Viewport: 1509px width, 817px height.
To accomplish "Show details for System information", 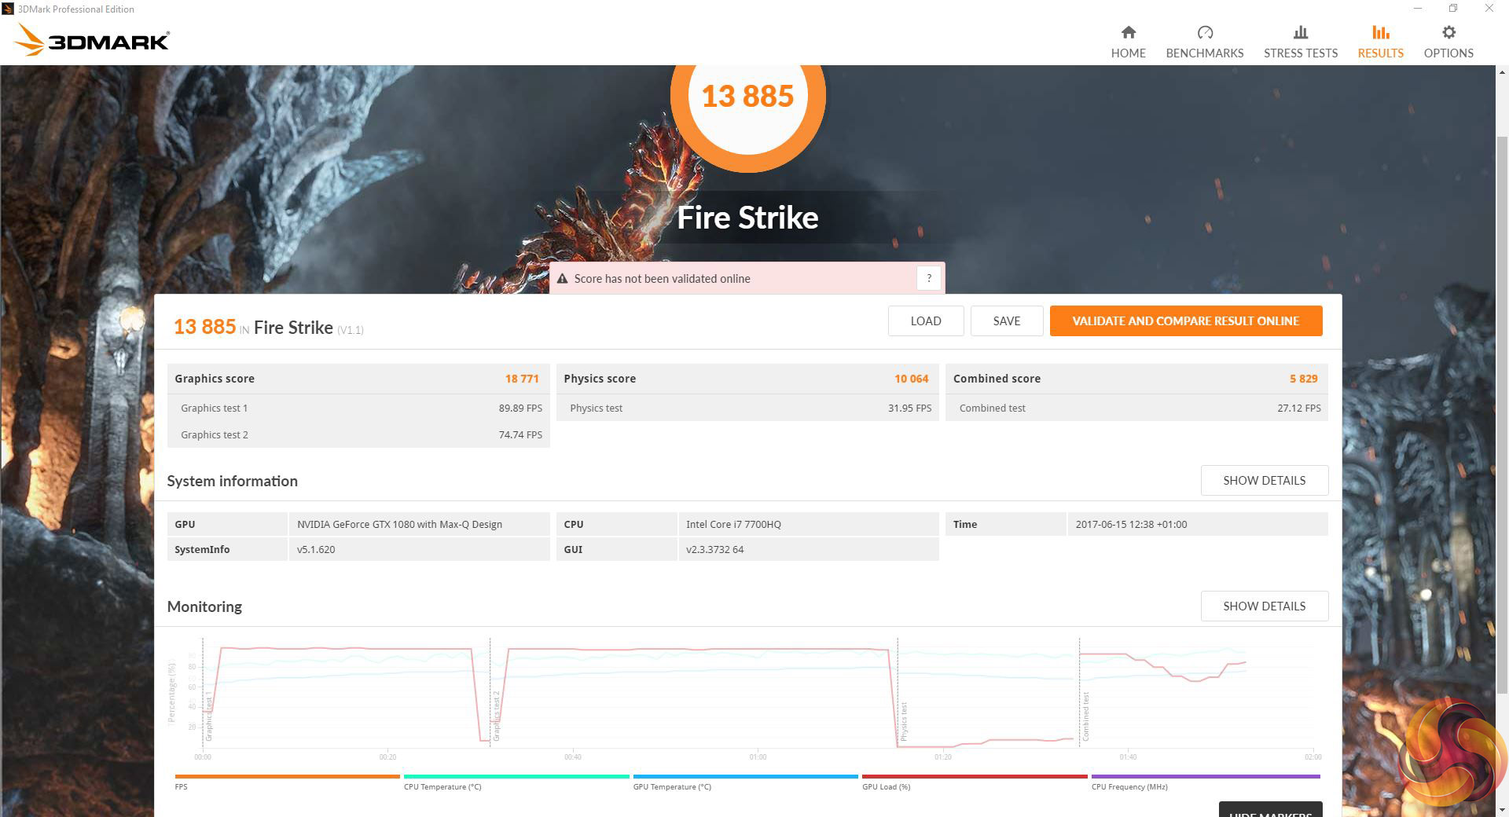I will 1264,480.
